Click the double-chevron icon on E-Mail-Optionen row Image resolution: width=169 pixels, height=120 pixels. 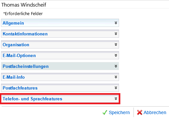coord(116,55)
